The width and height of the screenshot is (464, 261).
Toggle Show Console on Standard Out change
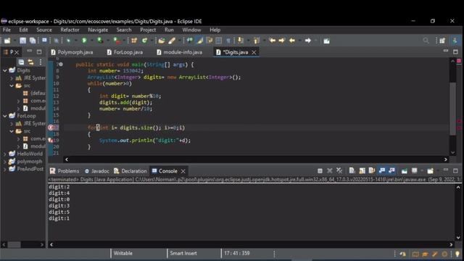click(x=382, y=171)
